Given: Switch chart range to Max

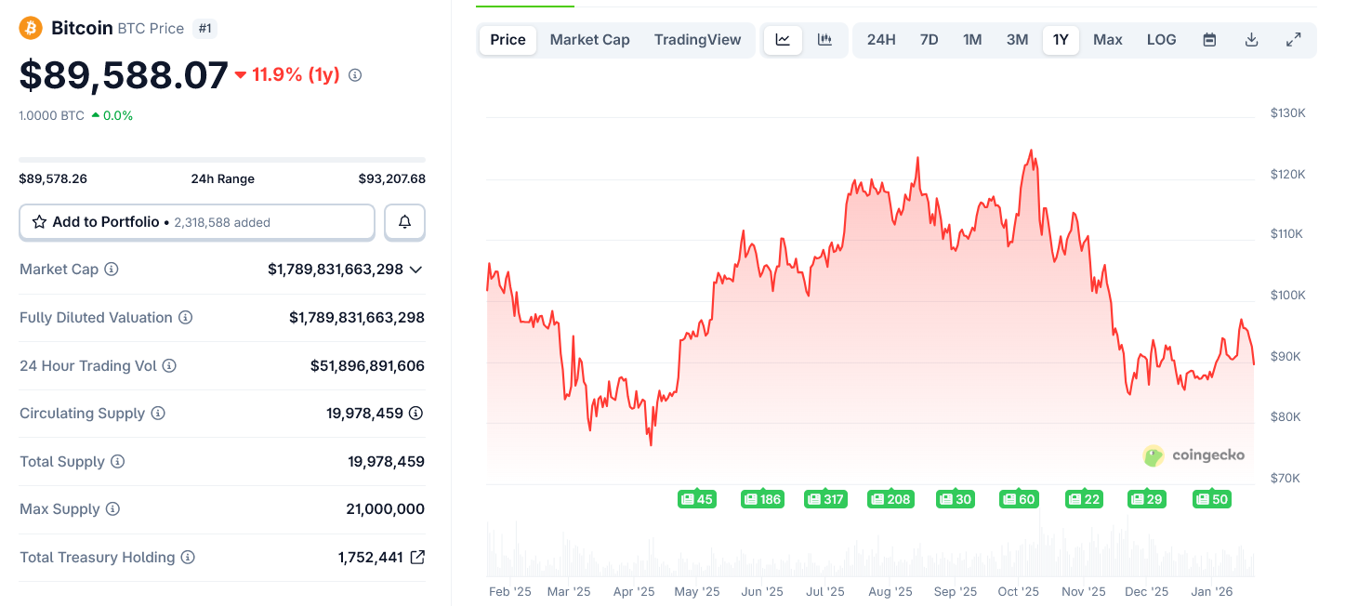Looking at the screenshot, I should (x=1107, y=39).
